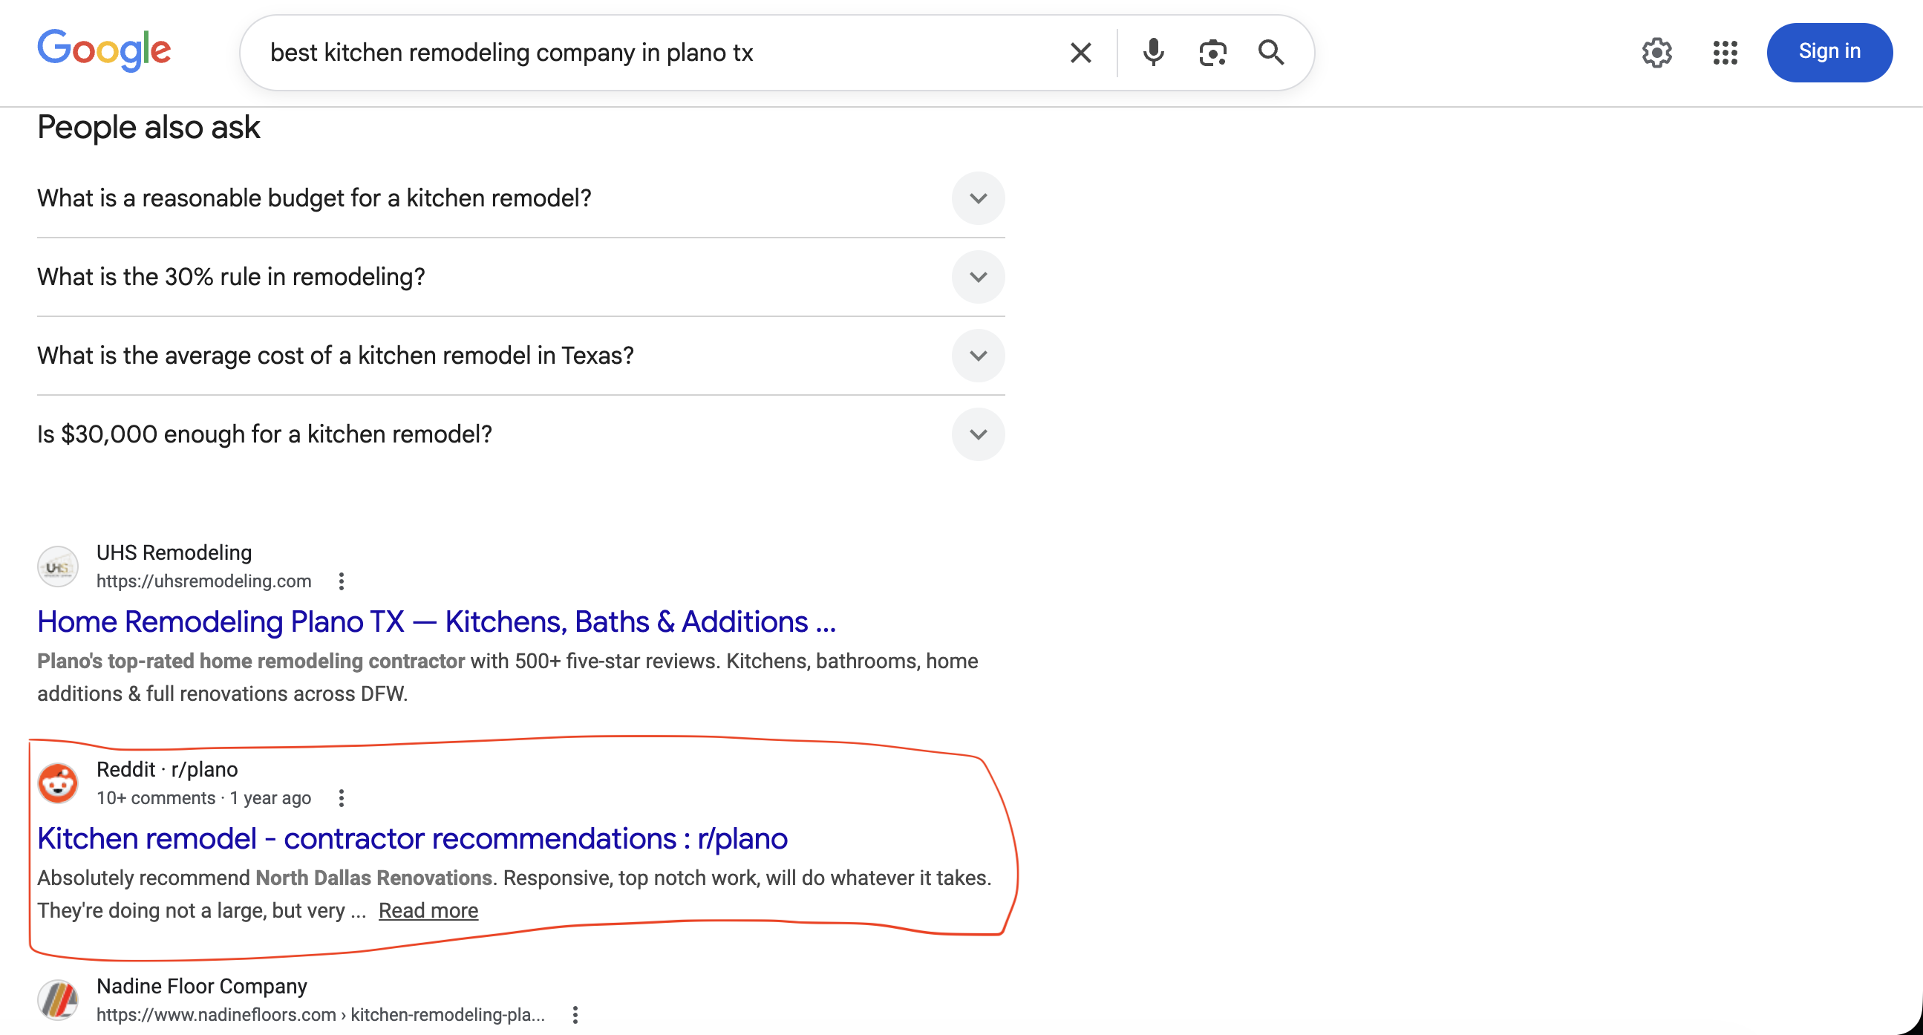Image resolution: width=1923 pixels, height=1035 pixels.
Task: Click '10+ comments · 1 year ago' text
Action: click(203, 798)
